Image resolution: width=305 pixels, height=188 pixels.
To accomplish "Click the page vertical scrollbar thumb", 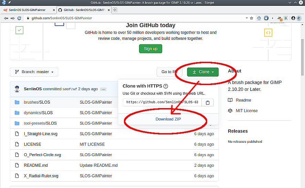I will [302, 57].
